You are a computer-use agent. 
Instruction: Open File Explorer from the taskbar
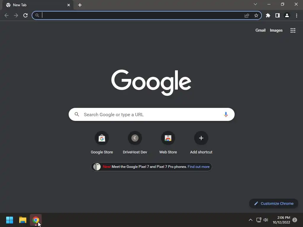point(23,220)
